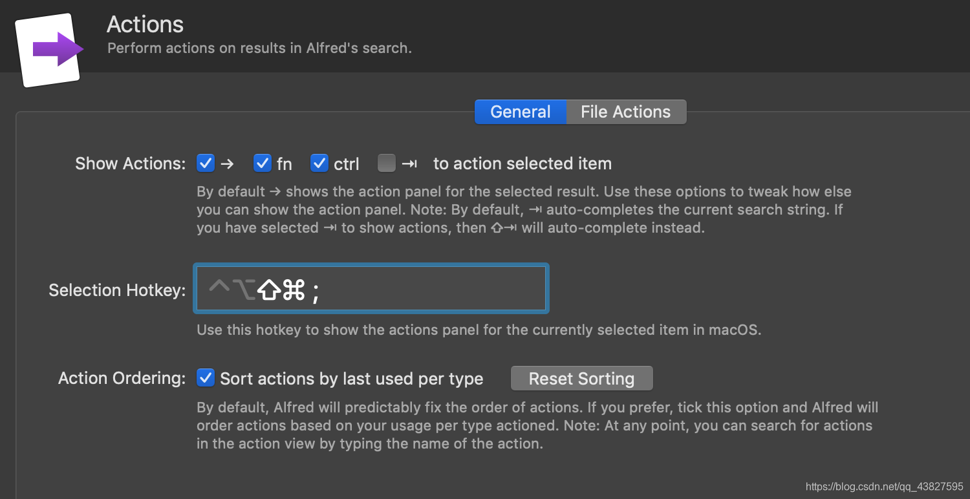
Task: Uncheck the fn Show Actions checkbox
Action: point(262,164)
